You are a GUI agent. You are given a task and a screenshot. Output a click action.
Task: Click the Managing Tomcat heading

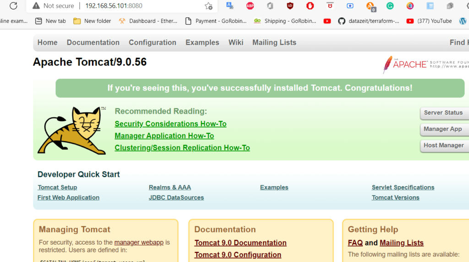[x=75, y=230]
